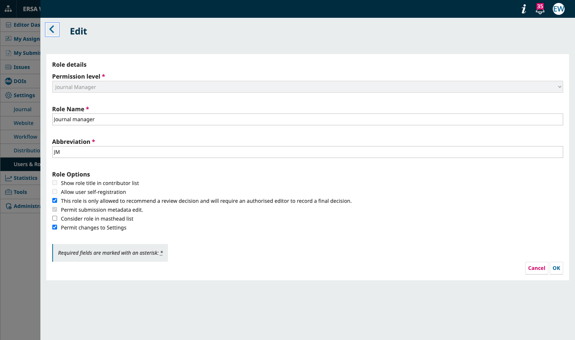Confirm with the OK button
The height and width of the screenshot is (340, 575).
pos(556,268)
